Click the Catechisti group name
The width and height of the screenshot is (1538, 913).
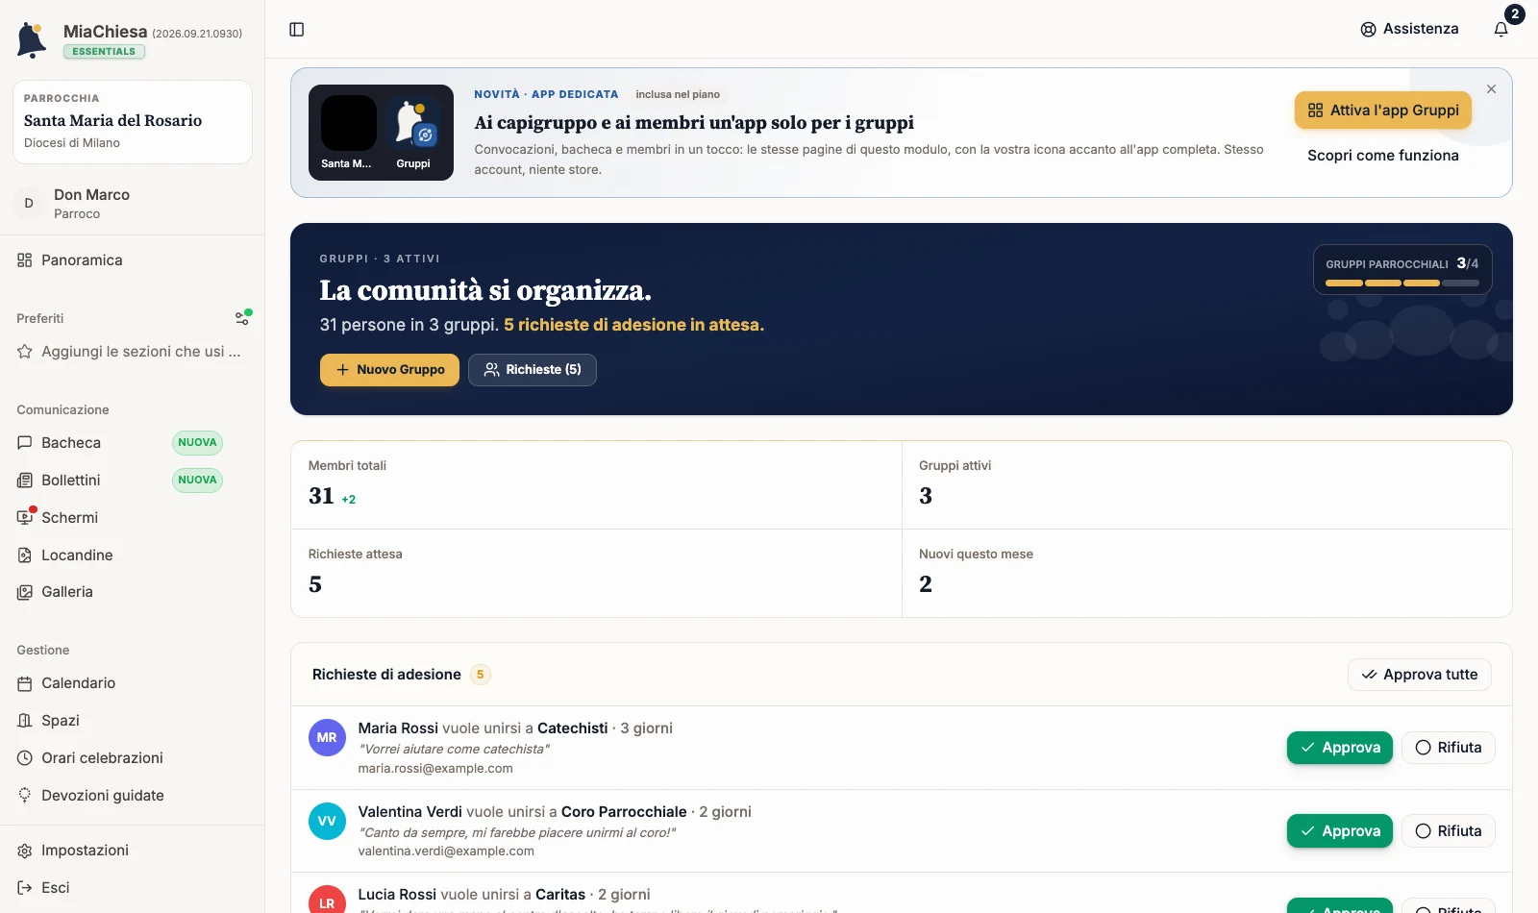(573, 728)
